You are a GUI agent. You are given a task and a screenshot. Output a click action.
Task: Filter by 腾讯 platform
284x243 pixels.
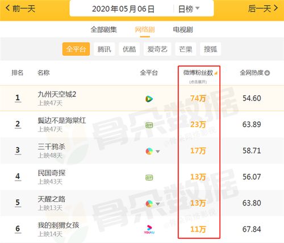[104, 49]
